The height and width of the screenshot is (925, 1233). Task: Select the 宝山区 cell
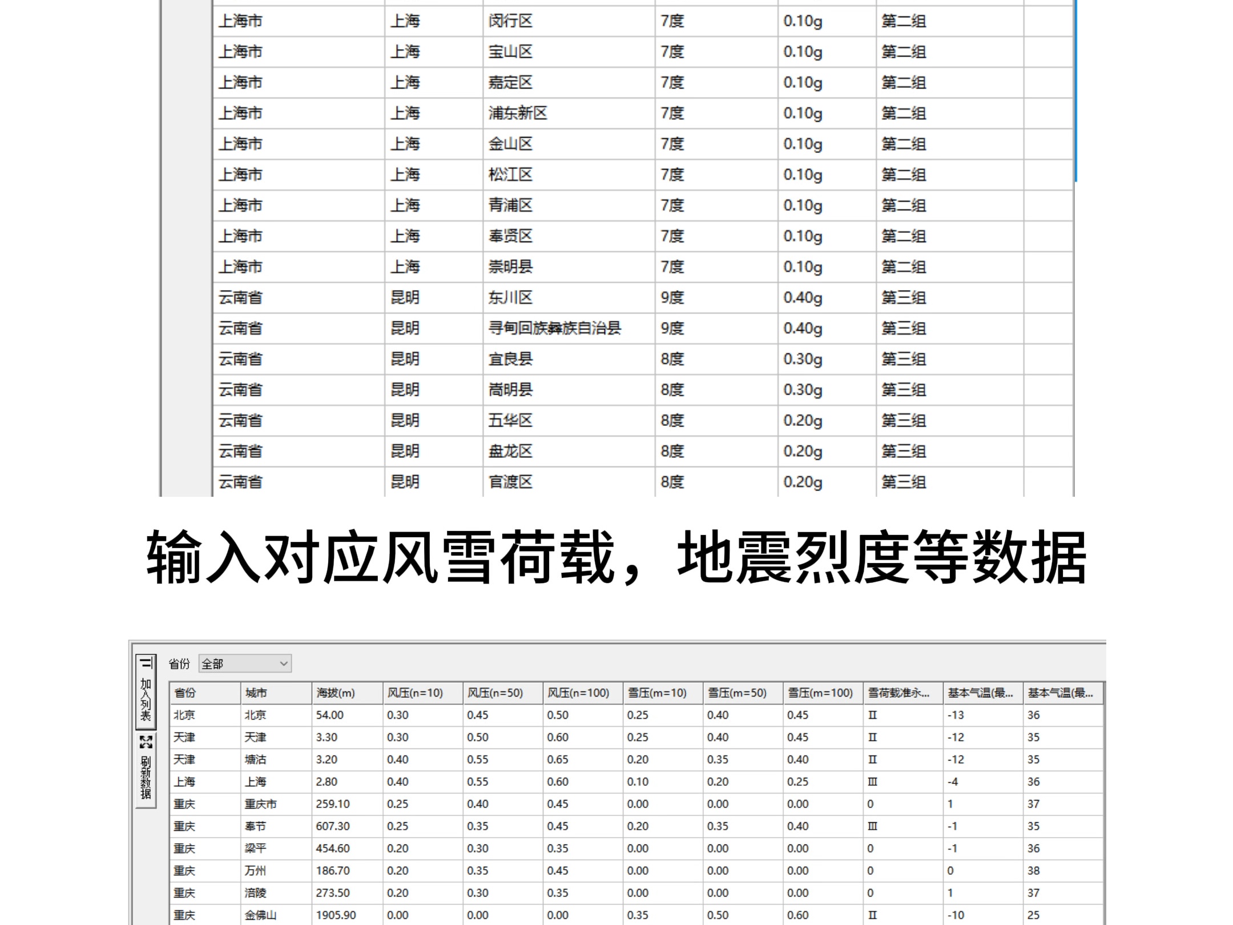569,52
